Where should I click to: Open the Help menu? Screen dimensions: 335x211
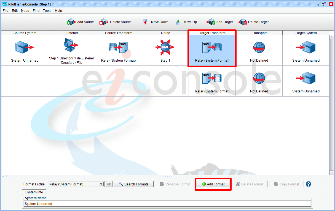point(58,11)
